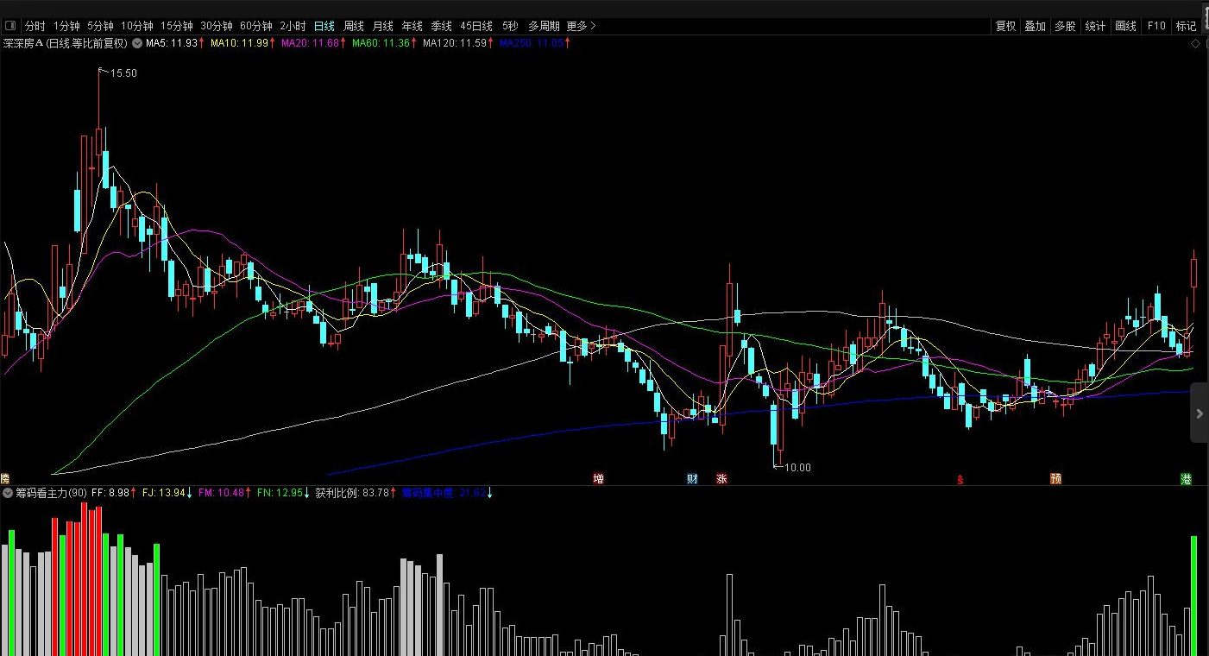Expand the 更多 periods menu
This screenshot has width=1209, height=656.
pyautogui.click(x=581, y=26)
